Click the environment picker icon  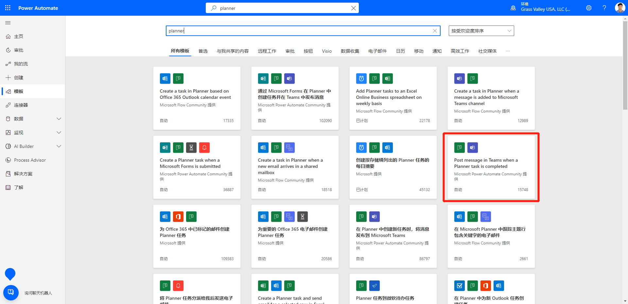pos(513,8)
